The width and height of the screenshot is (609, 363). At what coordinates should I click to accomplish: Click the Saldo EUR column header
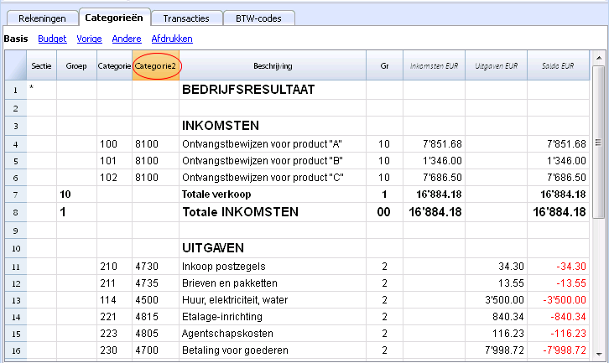tap(558, 65)
